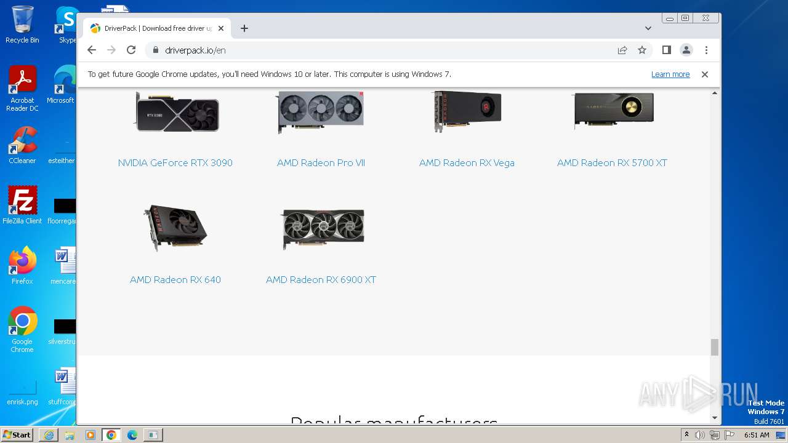The image size is (788, 443).
Task: Open a new tab with the plus button
Action: pyautogui.click(x=244, y=28)
